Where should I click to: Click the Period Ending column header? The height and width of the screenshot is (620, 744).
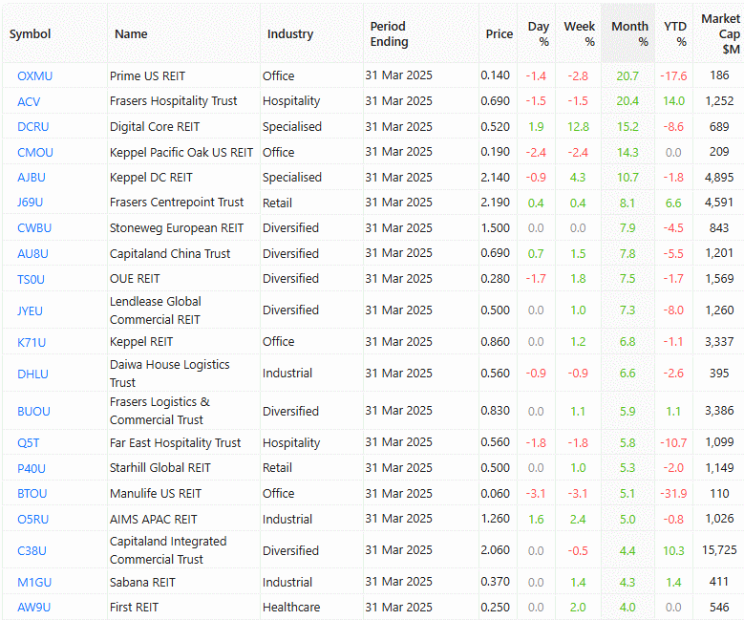point(389,34)
